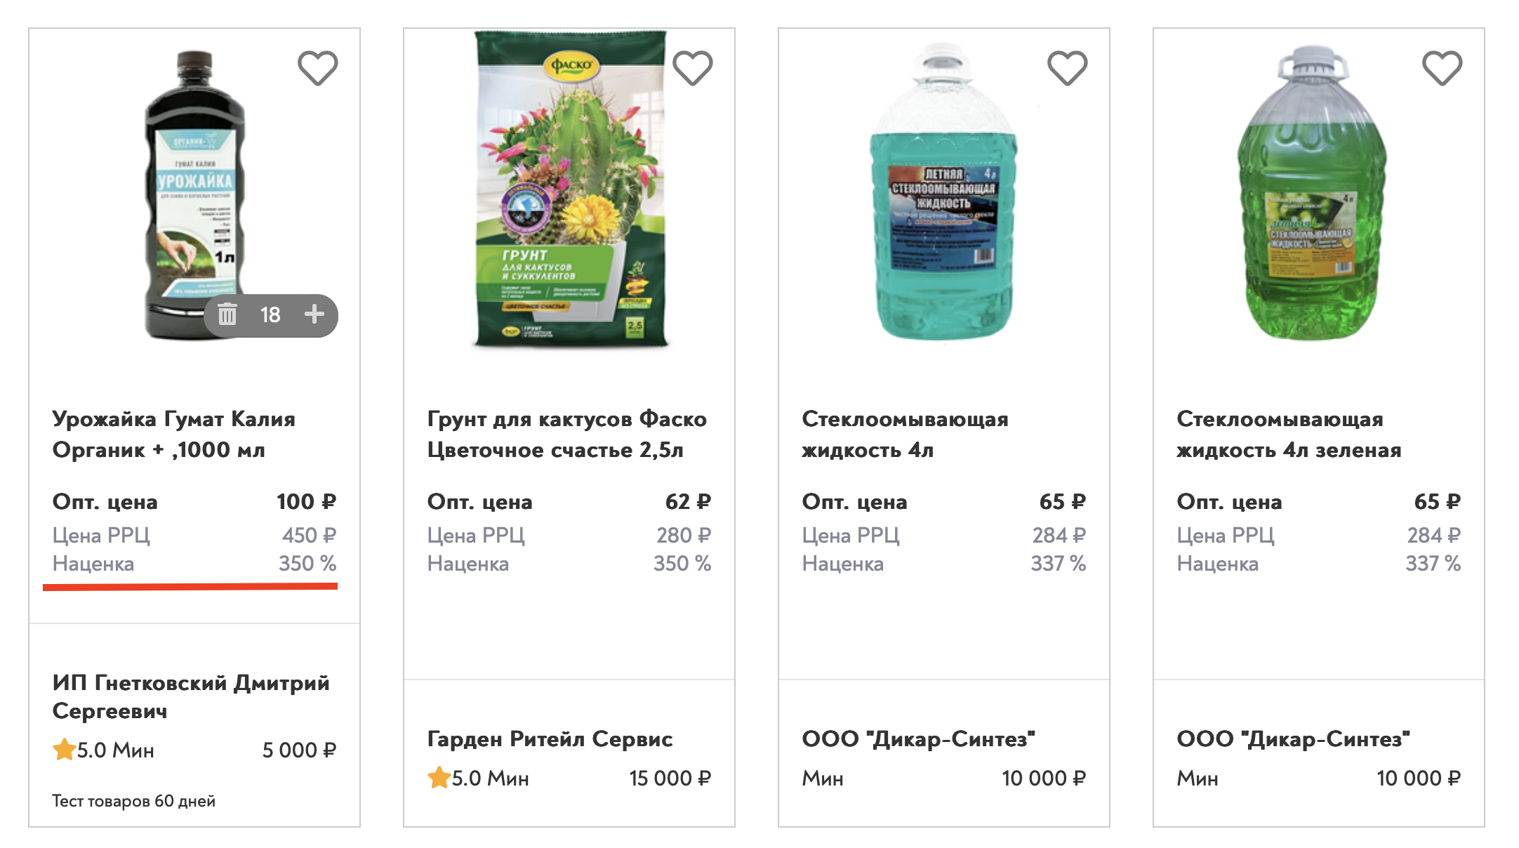The image size is (1519, 848).
Task: Open the Фаско cactus soil image
Action: (570, 190)
